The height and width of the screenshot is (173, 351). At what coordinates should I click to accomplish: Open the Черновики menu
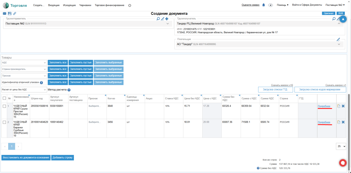pyautogui.click(x=85, y=5)
